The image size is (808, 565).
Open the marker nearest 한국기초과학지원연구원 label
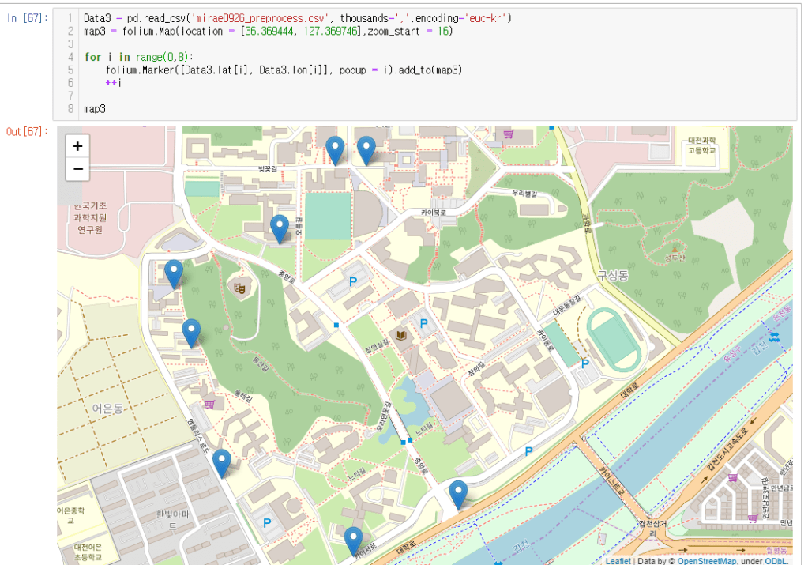pyautogui.click(x=174, y=273)
